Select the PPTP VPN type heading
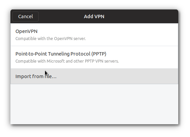 pyautogui.click(x=61, y=54)
